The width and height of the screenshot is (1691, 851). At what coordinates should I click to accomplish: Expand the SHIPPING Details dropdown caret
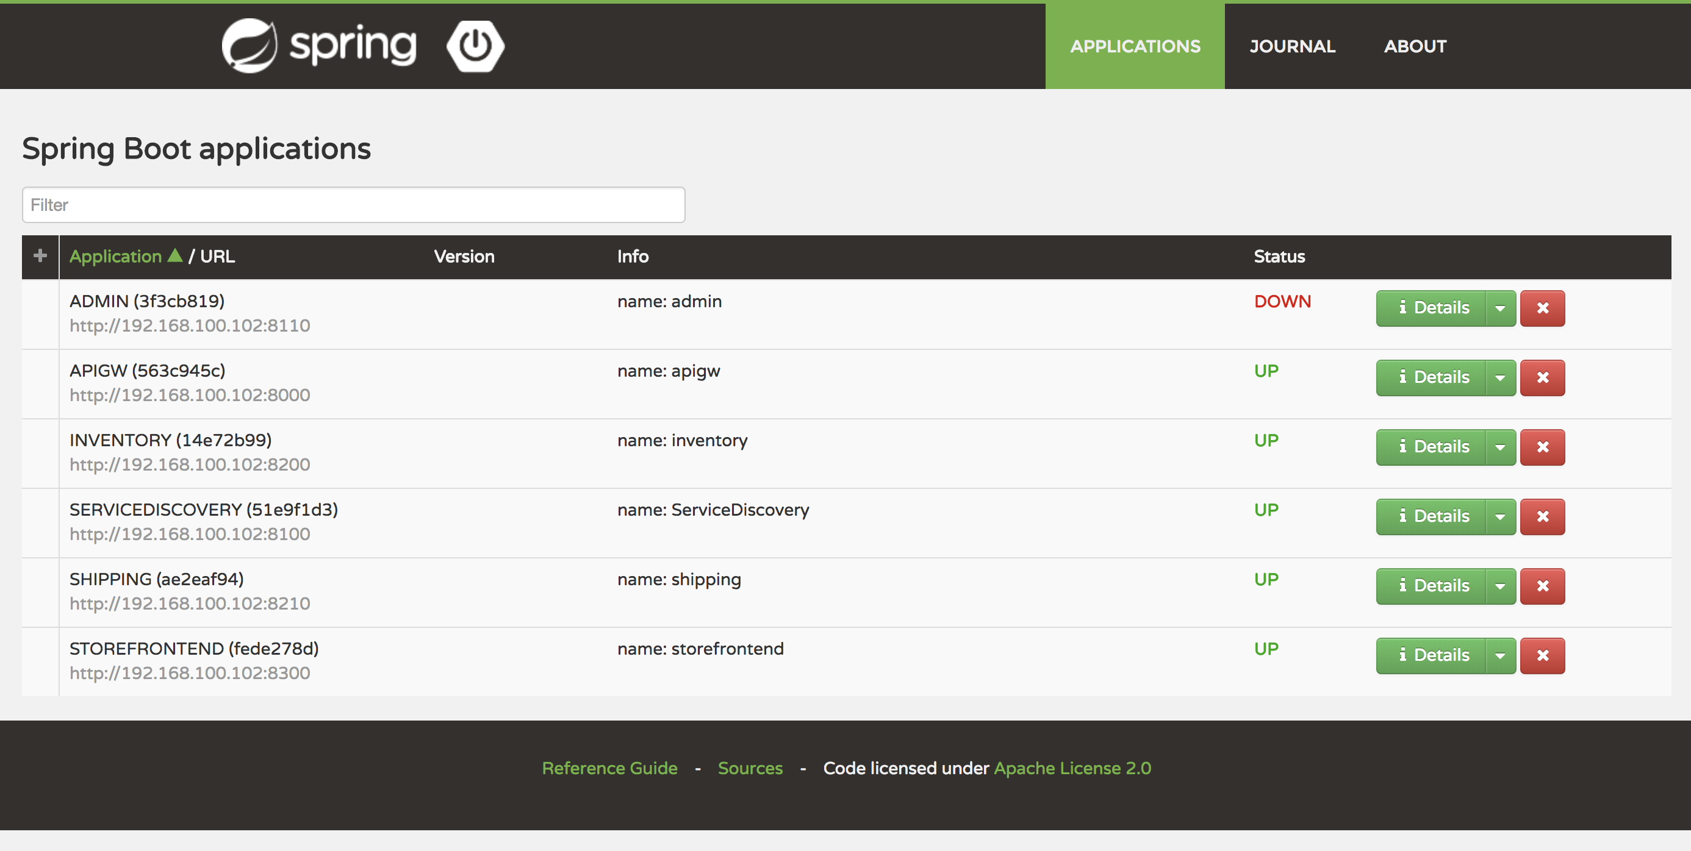(x=1500, y=586)
